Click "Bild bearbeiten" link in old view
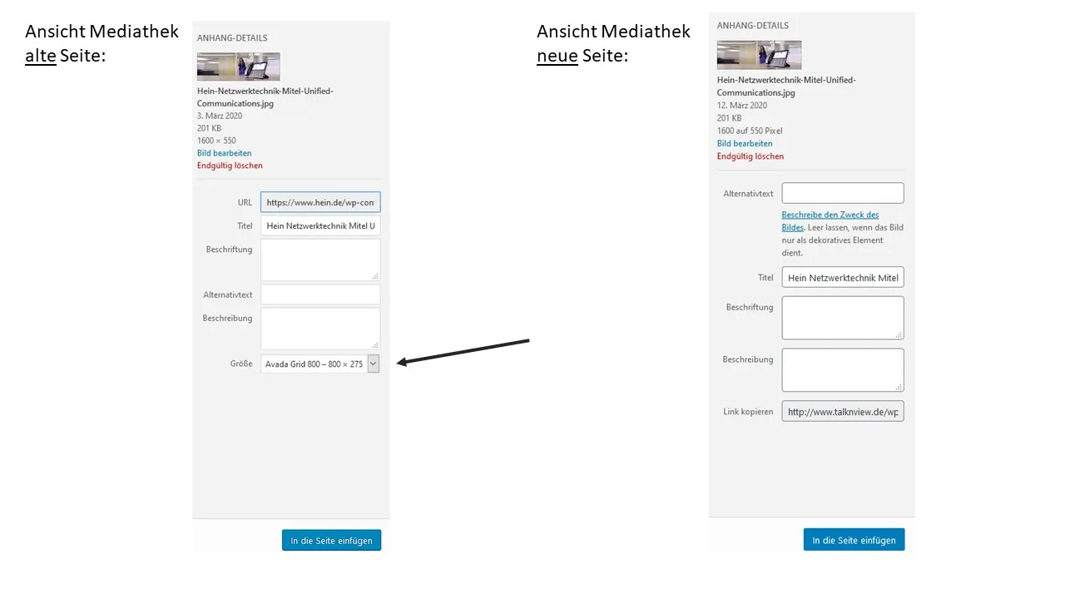The width and height of the screenshot is (1065, 599). (x=224, y=153)
